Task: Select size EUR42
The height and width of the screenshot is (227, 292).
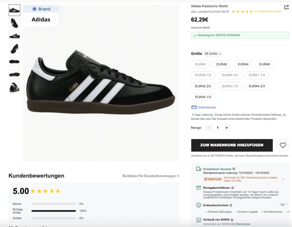Action: 222,64
